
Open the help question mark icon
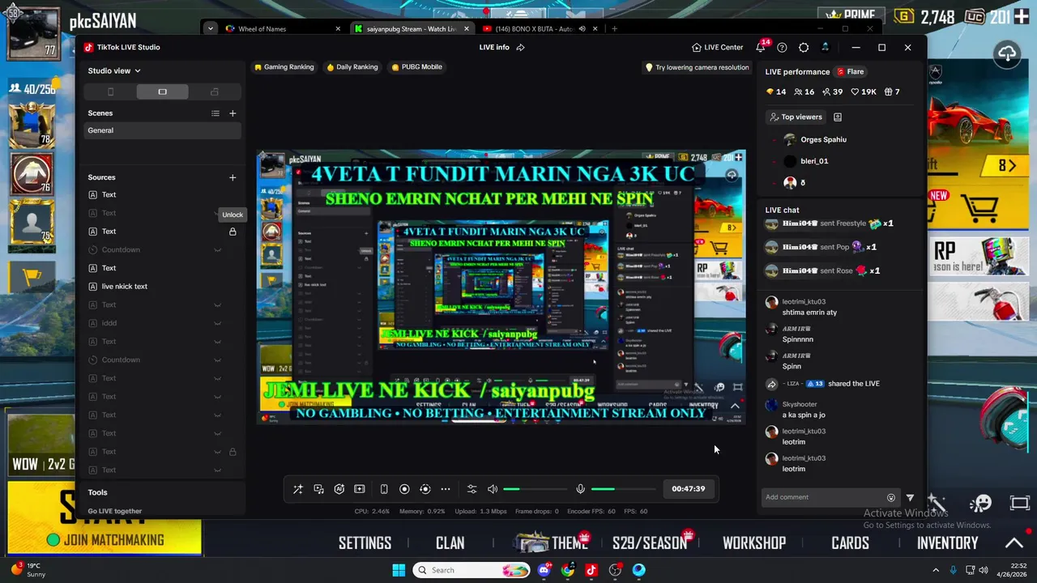point(782,47)
